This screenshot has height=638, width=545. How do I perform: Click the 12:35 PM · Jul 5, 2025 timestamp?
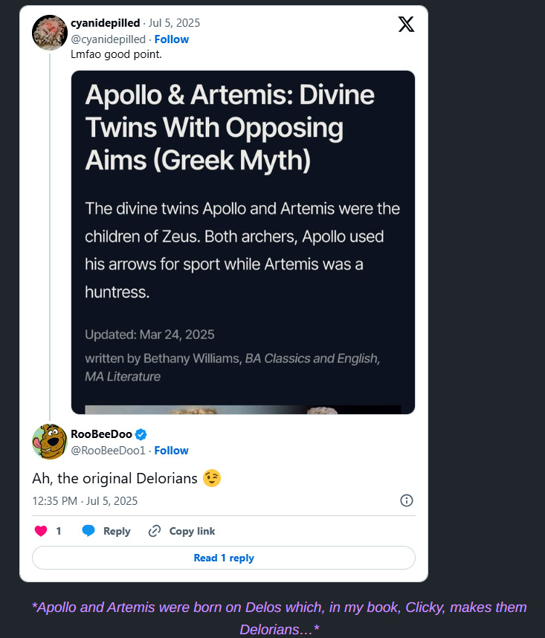coord(85,501)
